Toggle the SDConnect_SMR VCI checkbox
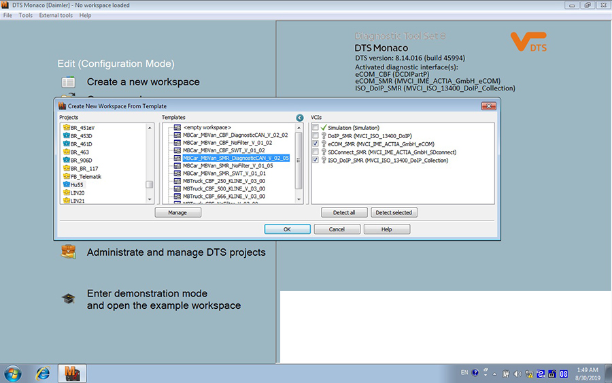The width and height of the screenshot is (612, 383). [316, 152]
